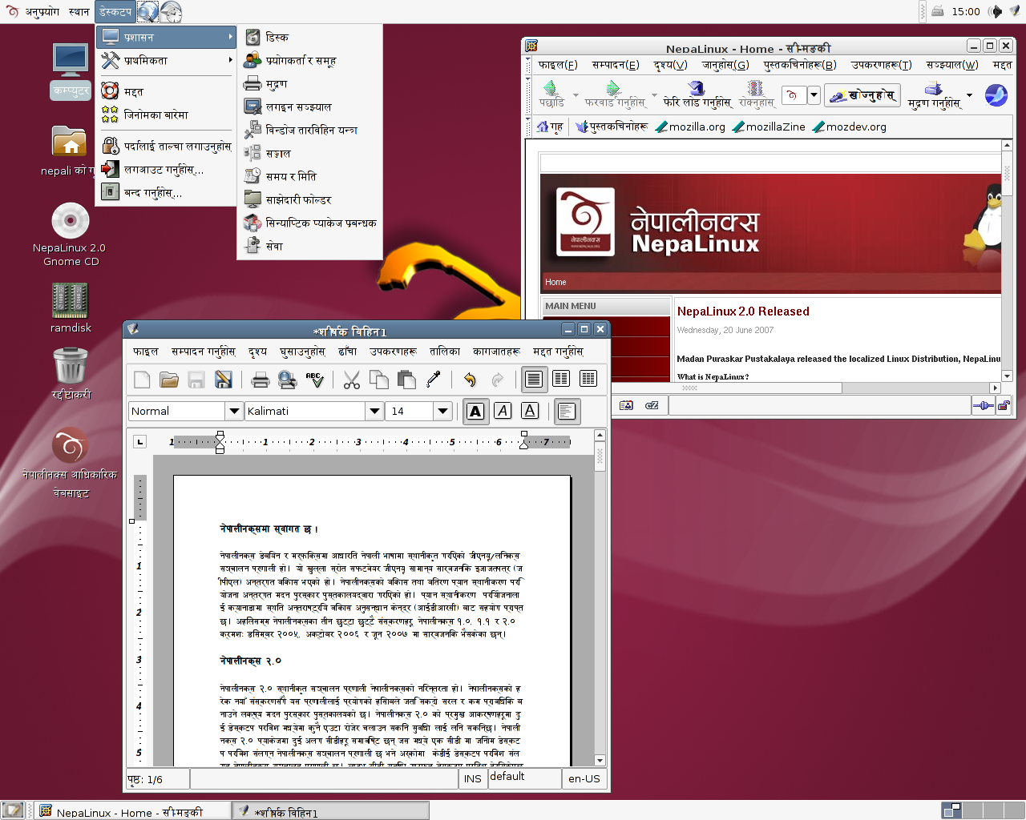Open the browser print button dropdown arrow

(x=969, y=95)
